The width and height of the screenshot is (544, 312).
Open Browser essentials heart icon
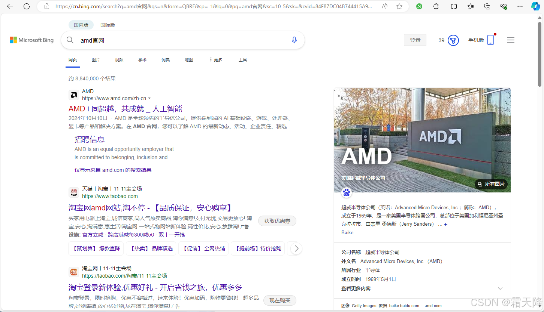504,6
